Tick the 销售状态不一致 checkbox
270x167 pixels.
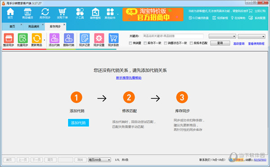pyautogui.click(x=165, y=43)
